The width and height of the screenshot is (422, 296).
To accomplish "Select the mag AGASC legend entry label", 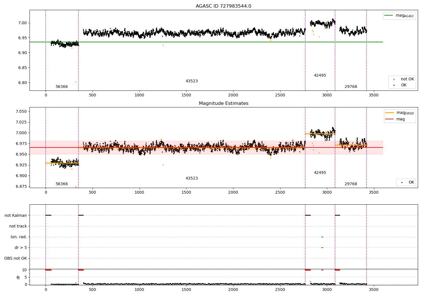I will pos(405,16).
